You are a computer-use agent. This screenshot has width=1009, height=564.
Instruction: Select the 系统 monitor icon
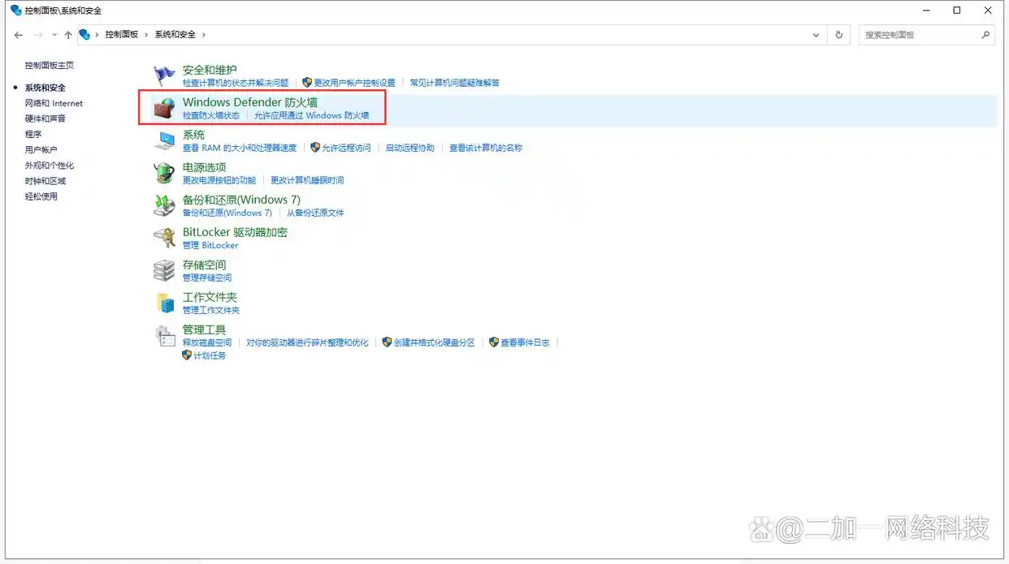tap(164, 140)
